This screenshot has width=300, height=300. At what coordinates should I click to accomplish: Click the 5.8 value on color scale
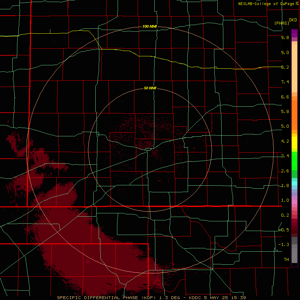click(285, 112)
